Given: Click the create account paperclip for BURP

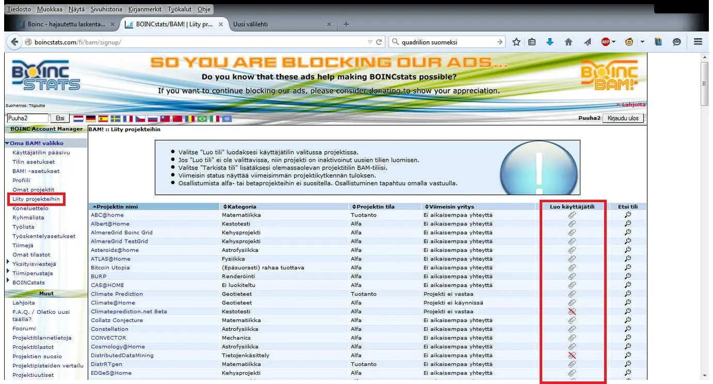Looking at the screenshot, I should click(572, 277).
